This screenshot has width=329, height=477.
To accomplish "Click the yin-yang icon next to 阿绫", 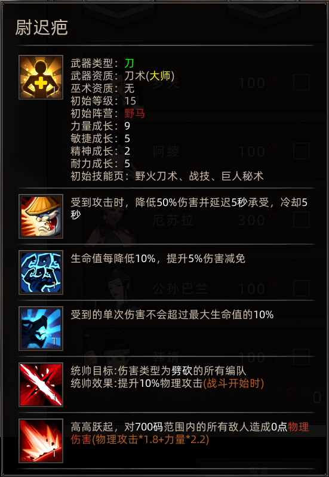I will click(275, 151).
